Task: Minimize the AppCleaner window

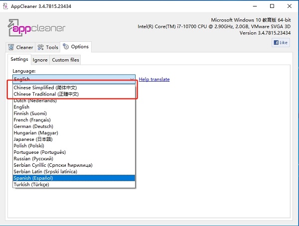Action: tap(255, 6)
